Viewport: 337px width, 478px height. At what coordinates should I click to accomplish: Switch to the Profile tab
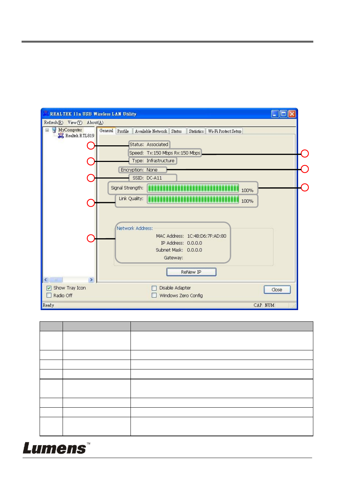click(x=123, y=131)
